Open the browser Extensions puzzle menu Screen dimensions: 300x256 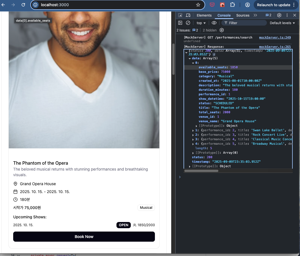pyautogui.click(x=232, y=5)
